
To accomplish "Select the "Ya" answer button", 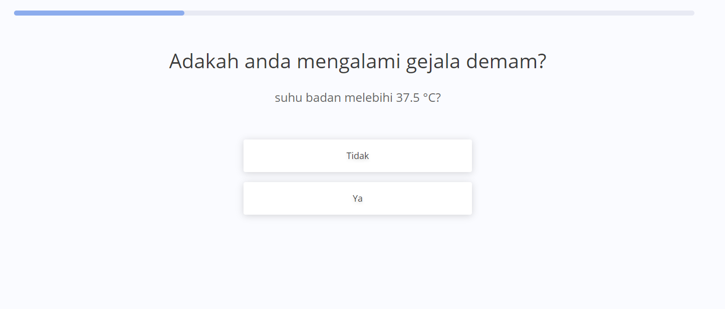I will [x=357, y=199].
